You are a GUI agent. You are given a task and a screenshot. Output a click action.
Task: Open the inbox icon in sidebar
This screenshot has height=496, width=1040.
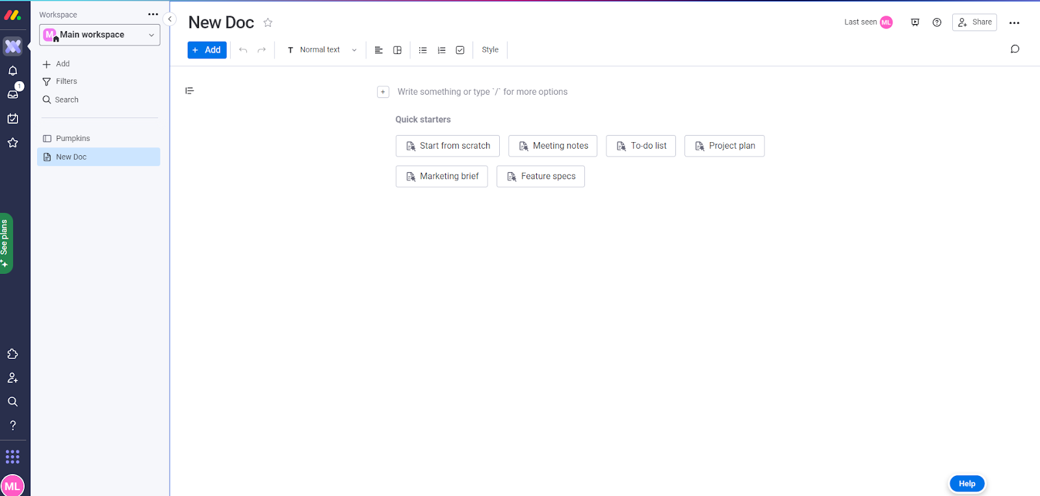pyautogui.click(x=12, y=94)
